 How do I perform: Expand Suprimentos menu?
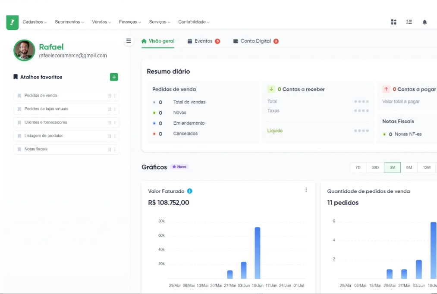tap(69, 22)
